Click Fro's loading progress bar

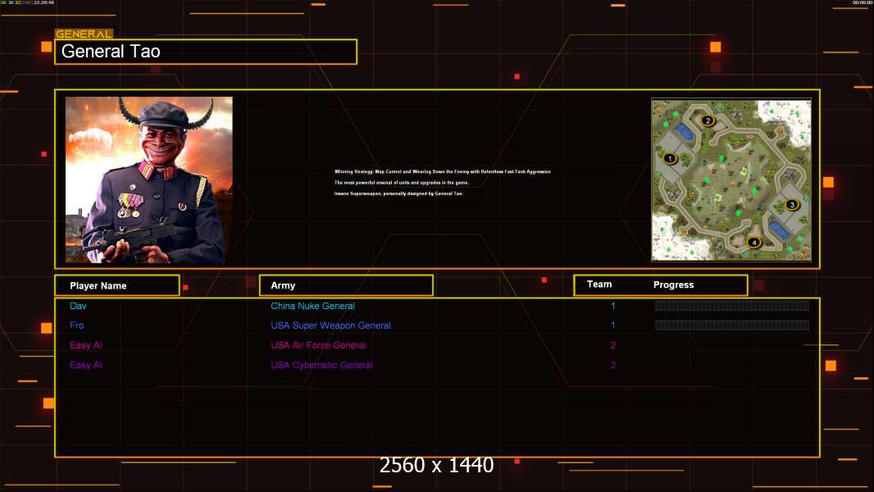[x=732, y=325]
